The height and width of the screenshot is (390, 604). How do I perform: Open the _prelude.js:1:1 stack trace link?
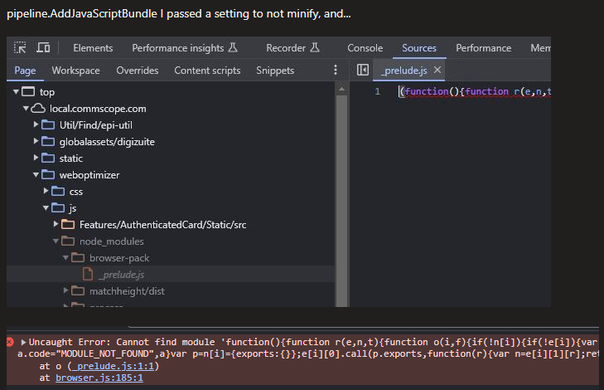(x=101, y=366)
